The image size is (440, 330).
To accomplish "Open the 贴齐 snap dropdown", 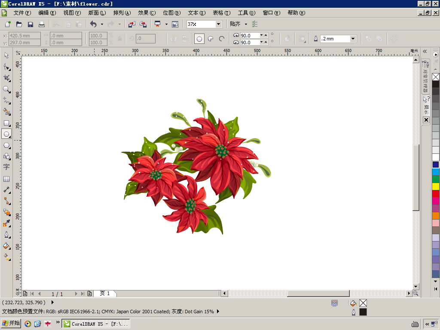I will (246, 24).
